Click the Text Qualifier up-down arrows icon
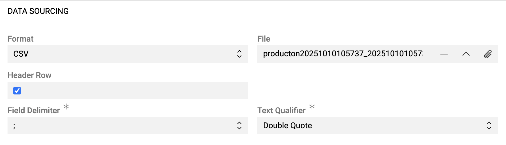 [489, 125]
